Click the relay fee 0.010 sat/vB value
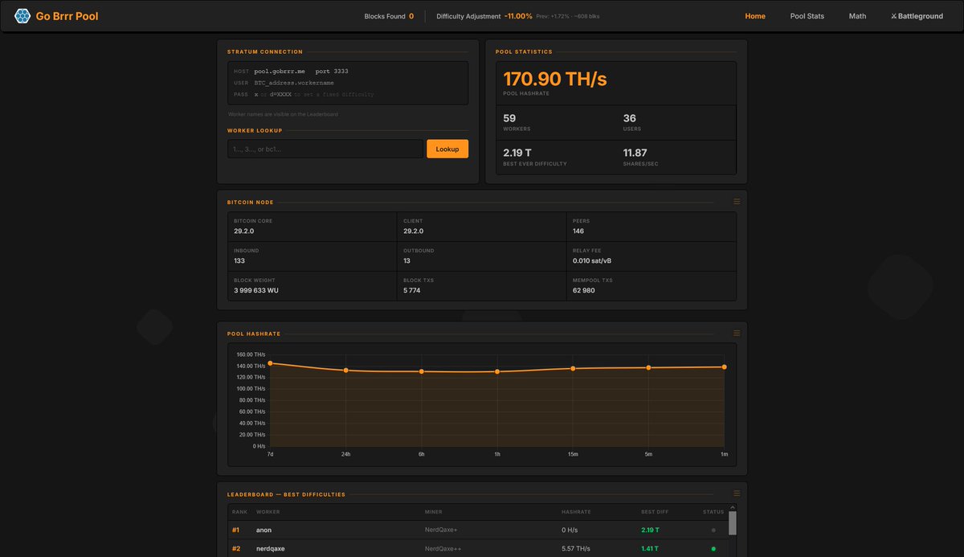 [592, 261]
